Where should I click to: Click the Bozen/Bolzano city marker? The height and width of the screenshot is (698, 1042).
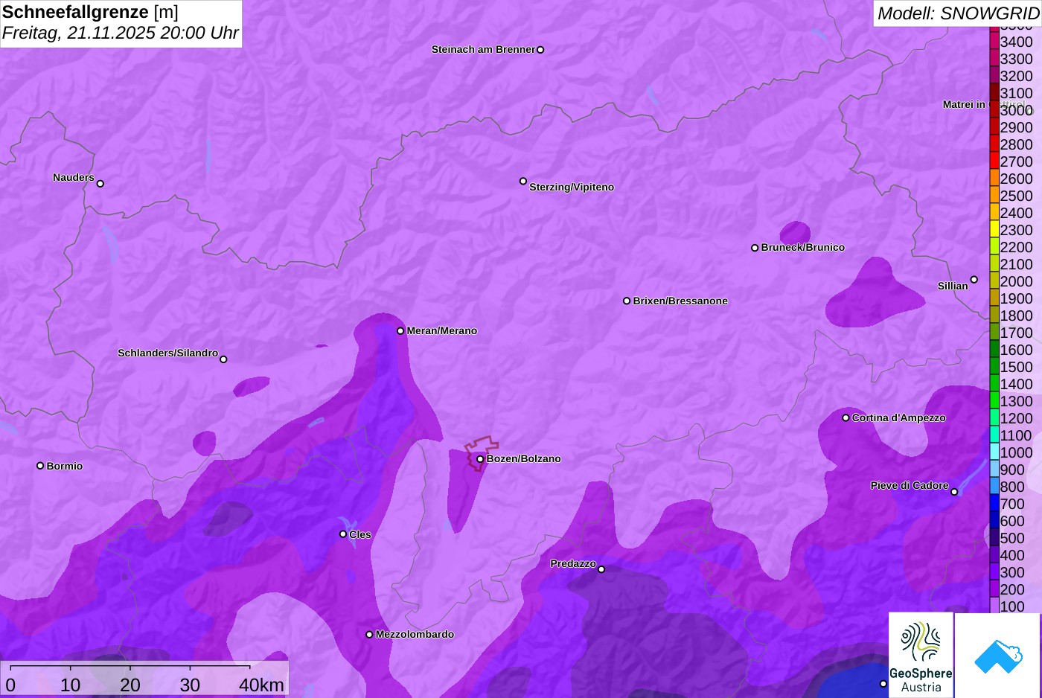(480, 459)
